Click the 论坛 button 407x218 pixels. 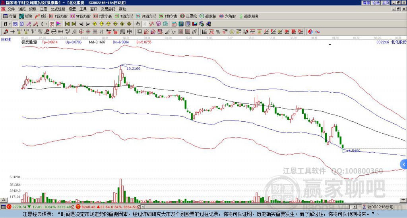[x=376, y=3]
